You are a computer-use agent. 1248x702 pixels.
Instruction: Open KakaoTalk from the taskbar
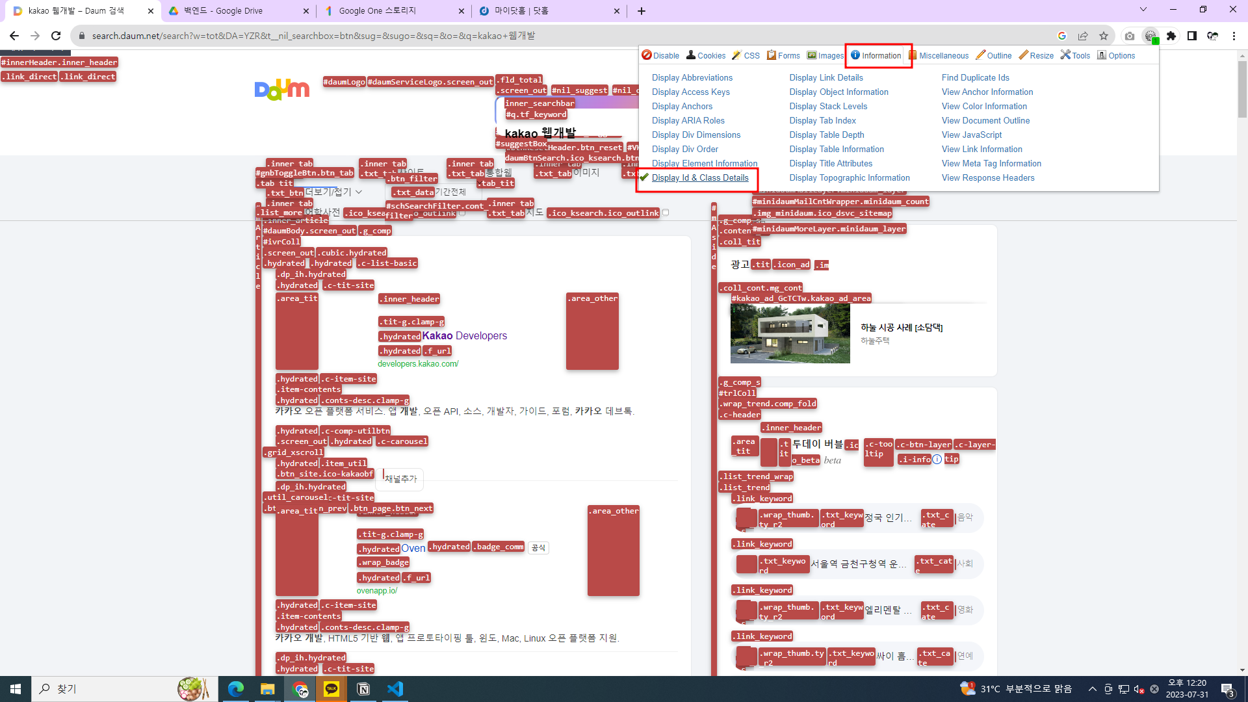(x=331, y=689)
